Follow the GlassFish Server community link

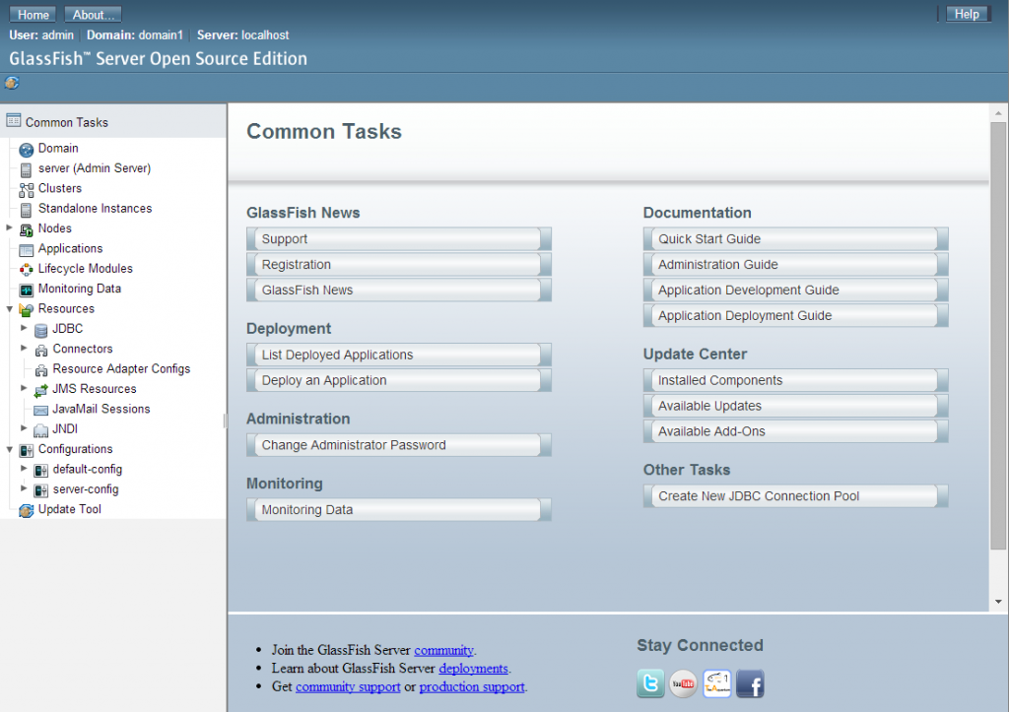click(443, 650)
